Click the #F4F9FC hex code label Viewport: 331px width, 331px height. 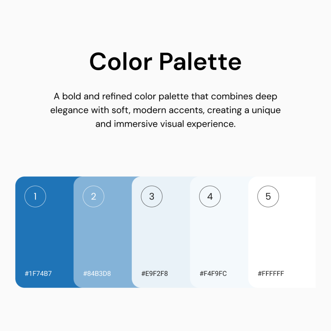coord(213,273)
